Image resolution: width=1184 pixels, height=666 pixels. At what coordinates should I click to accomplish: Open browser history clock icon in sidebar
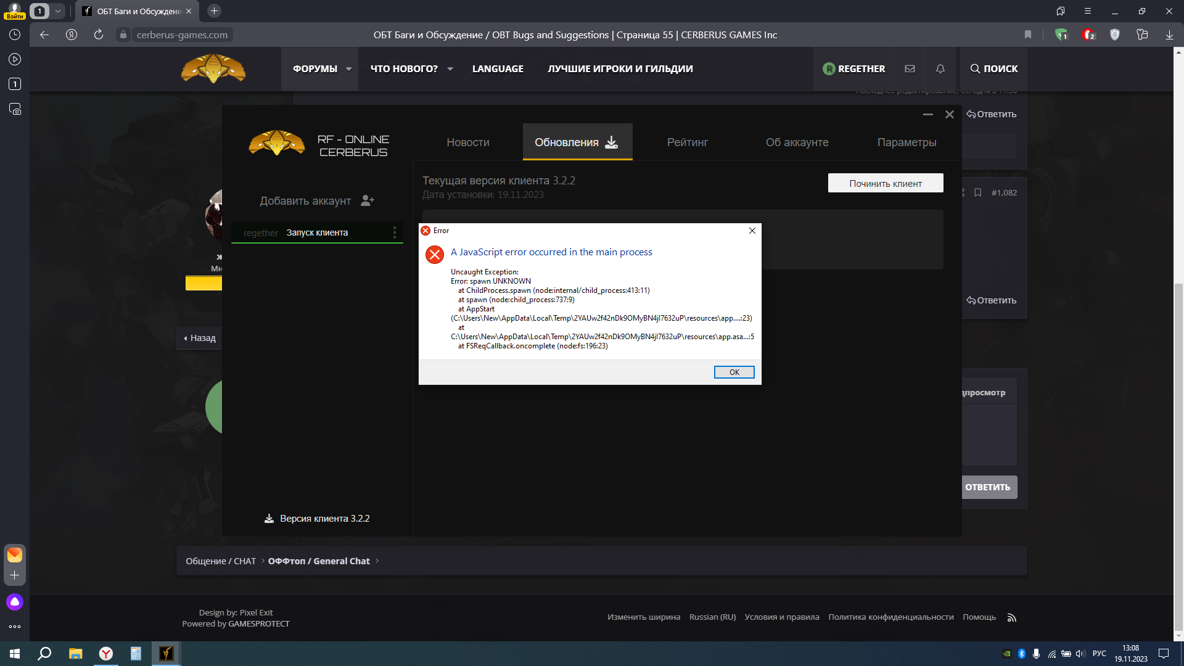point(15,35)
